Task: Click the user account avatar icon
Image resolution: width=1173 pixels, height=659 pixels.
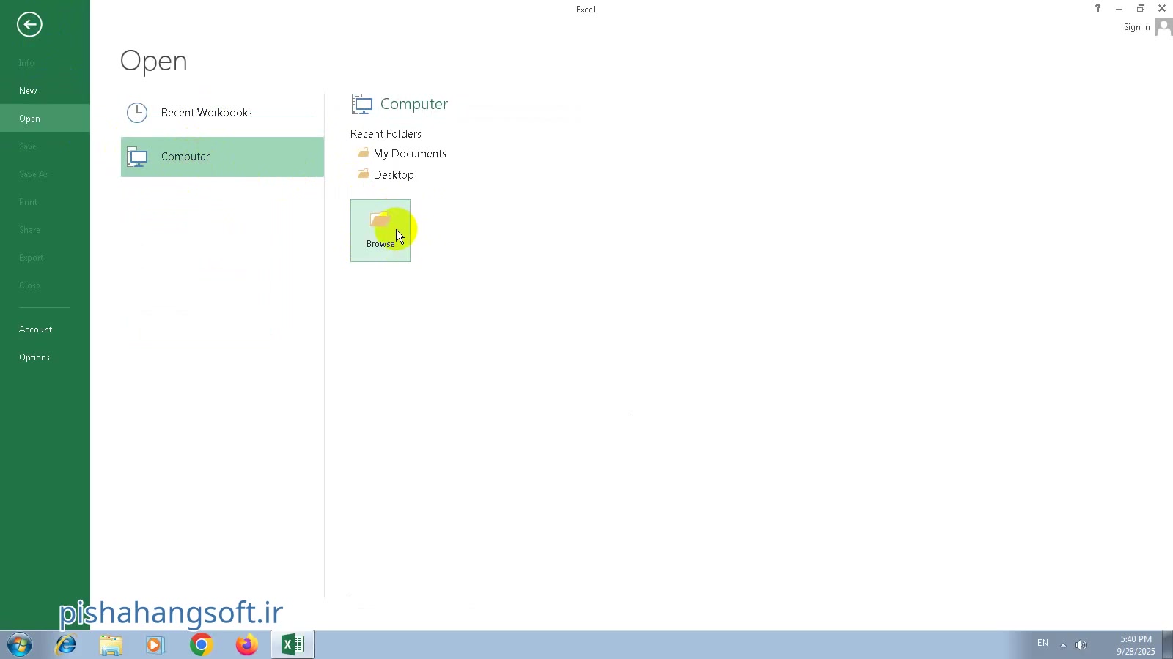Action: tap(1163, 27)
